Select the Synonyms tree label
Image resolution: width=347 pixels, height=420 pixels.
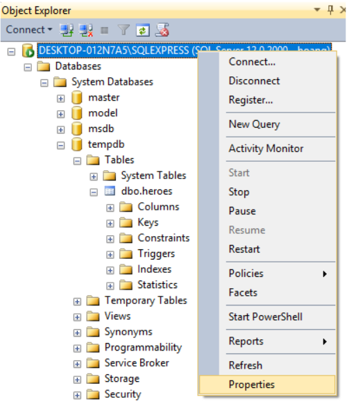[x=128, y=332]
